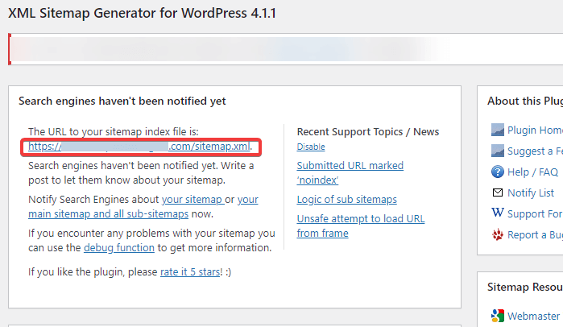563x327 pixels.
Task: Open 'Unsafe attempt to load URL from frame' topic
Action: tap(361, 226)
